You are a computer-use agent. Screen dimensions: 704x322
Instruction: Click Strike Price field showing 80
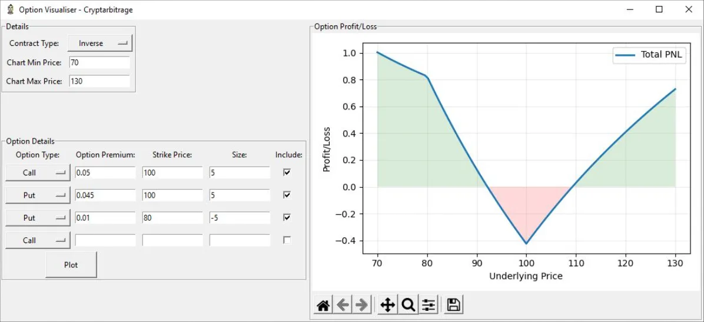coord(172,217)
